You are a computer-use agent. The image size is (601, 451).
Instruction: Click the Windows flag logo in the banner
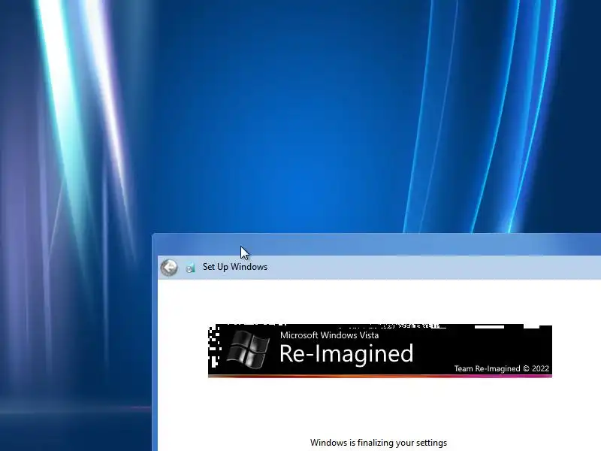(x=248, y=349)
